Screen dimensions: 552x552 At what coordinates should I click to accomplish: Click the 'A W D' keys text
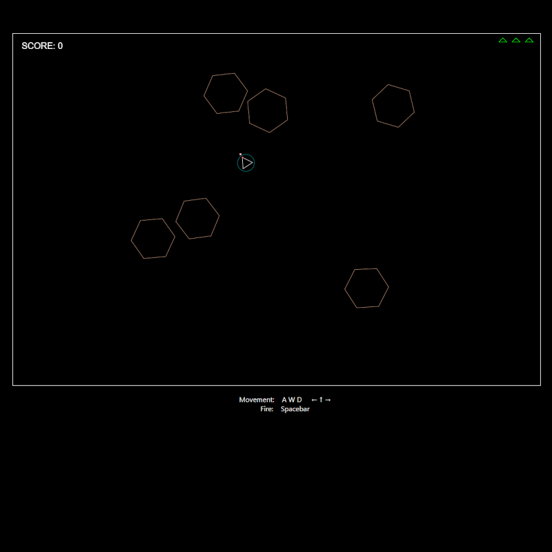[292, 400]
